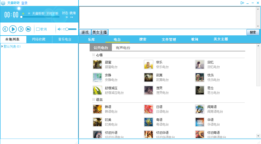Select the 有声电台 sub-tab

click(123, 48)
